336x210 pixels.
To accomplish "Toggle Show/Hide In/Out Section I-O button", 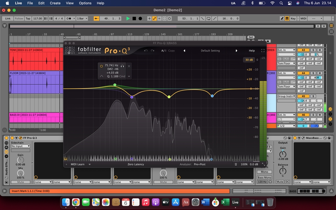I will click(x=330, y=109).
